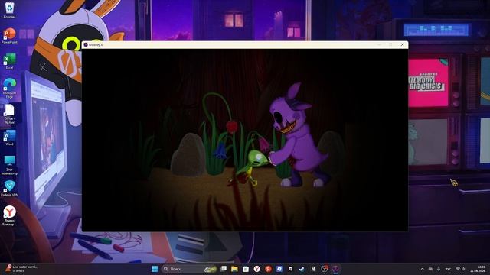Image resolution: width=490 pixels, height=275 pixels.
Task: Open Yandex Browser from the taskbar
Action: point(257,269)
